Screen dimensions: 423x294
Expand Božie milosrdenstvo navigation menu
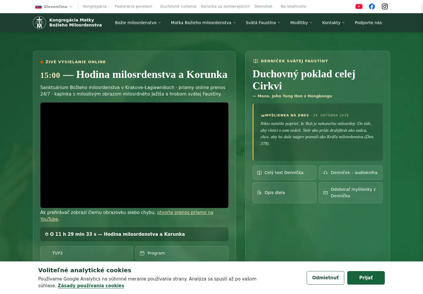pyautogui.click(x=138, y=23)
